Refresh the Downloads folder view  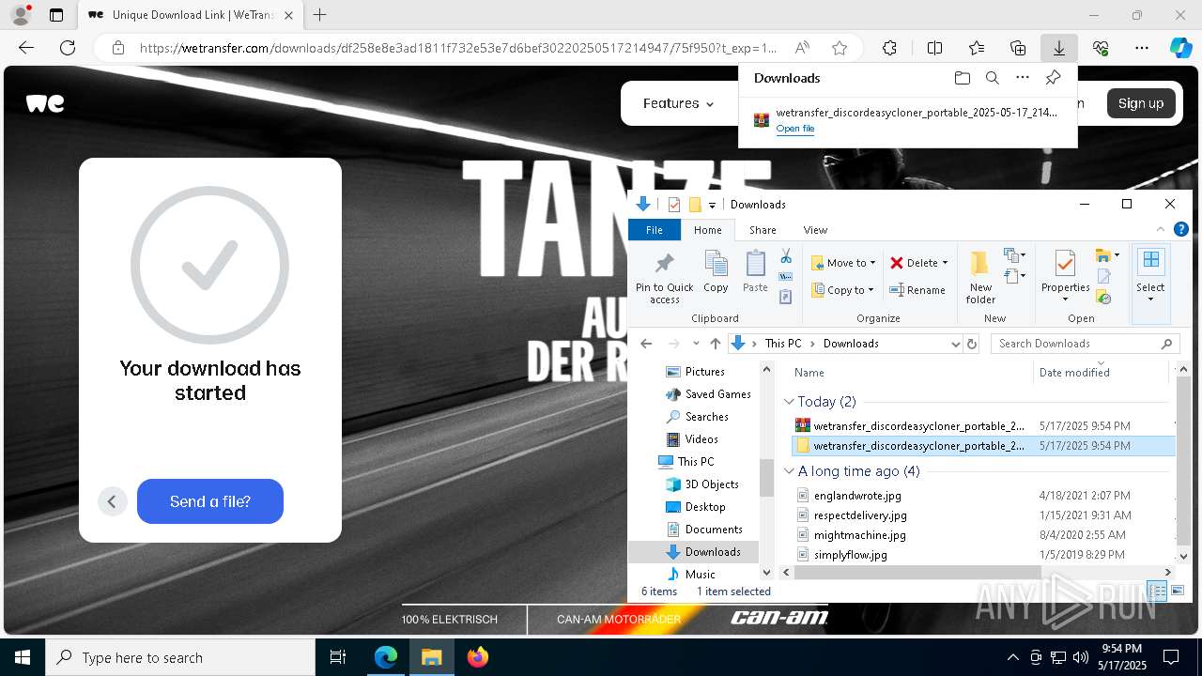point(972,344)
